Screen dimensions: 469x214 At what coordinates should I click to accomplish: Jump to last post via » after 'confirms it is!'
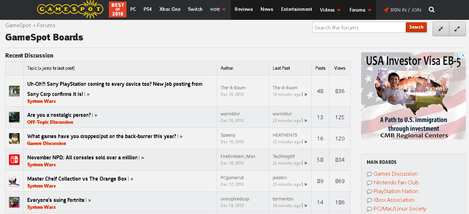88,94
